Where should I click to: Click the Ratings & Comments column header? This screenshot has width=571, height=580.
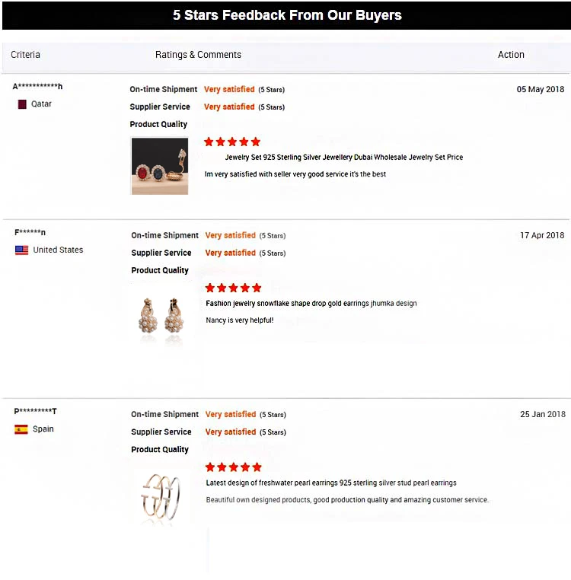198,55
